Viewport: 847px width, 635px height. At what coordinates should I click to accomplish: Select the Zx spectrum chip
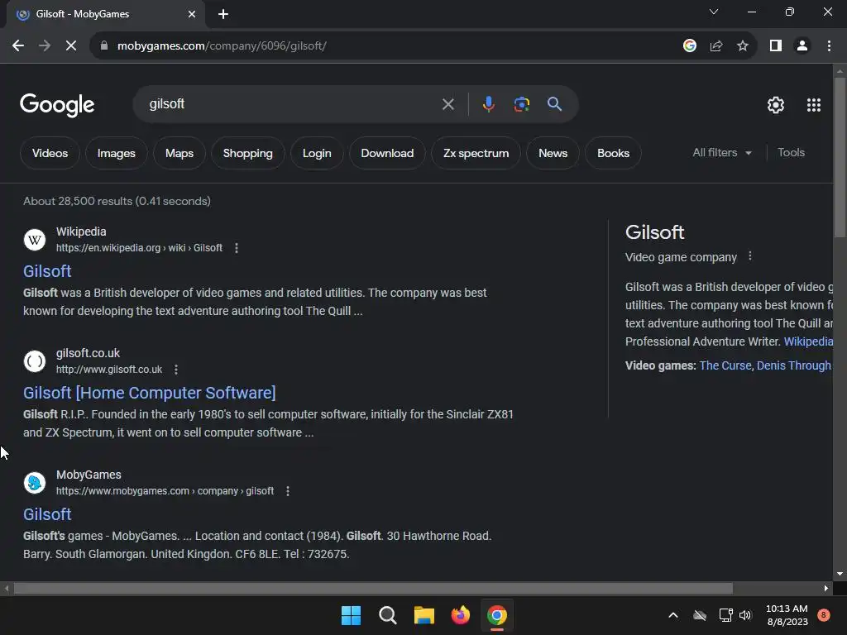pos(476,153)
